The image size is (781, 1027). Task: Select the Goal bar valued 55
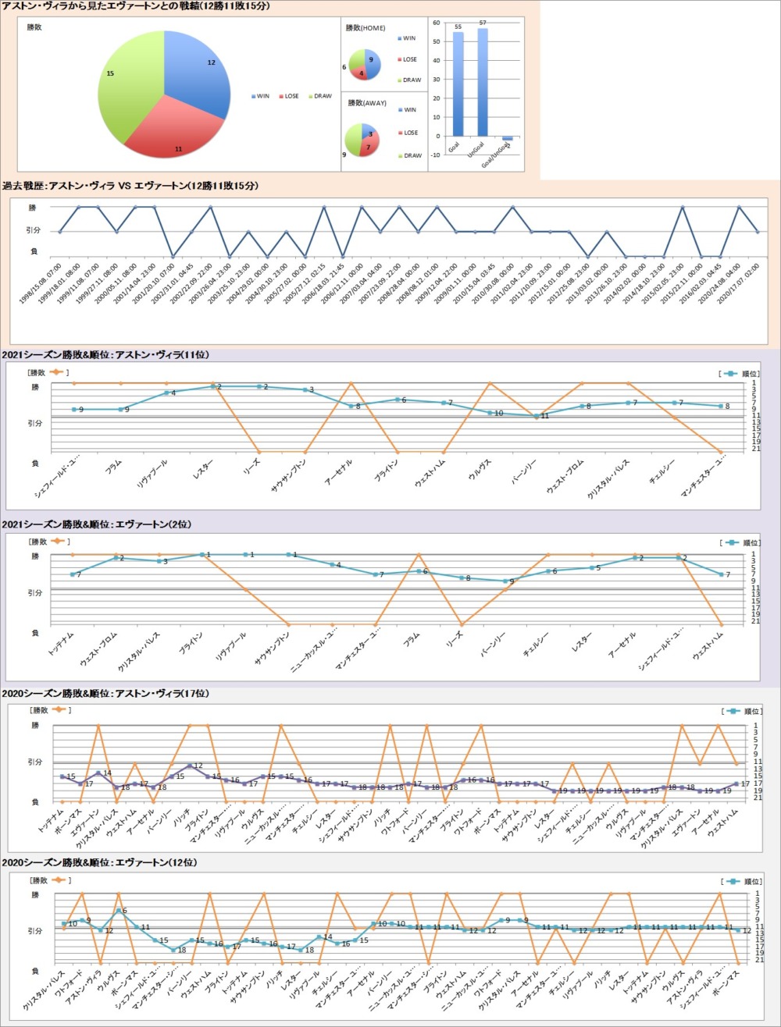(x=458, y=84)
